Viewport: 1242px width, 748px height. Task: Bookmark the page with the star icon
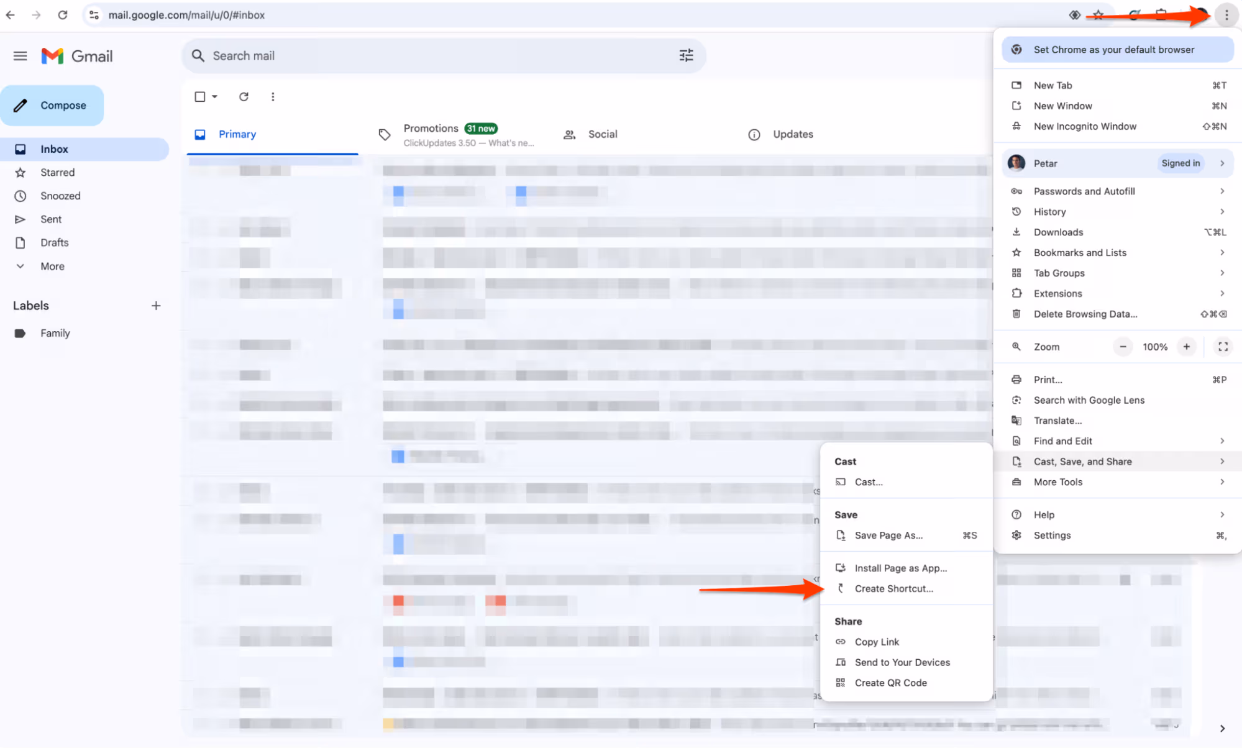[x=1098, y=14]
